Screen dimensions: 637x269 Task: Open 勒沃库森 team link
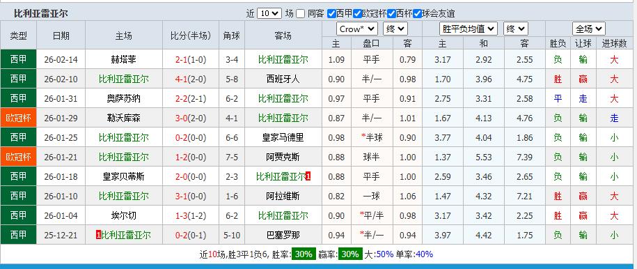(x=123, y=118)
